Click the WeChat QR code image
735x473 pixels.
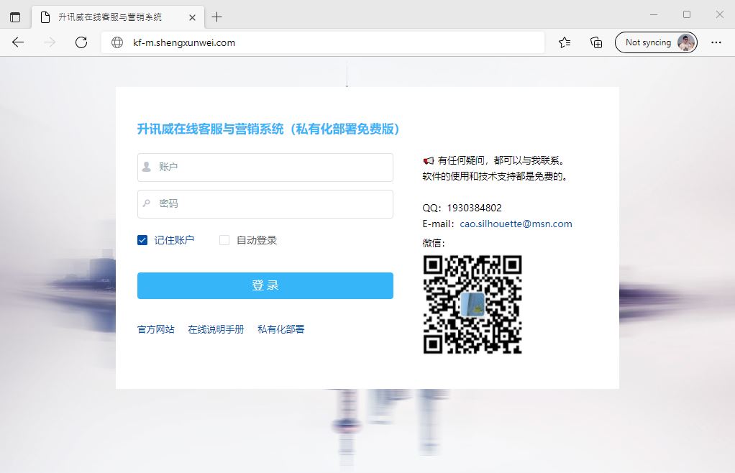(472, 305)
